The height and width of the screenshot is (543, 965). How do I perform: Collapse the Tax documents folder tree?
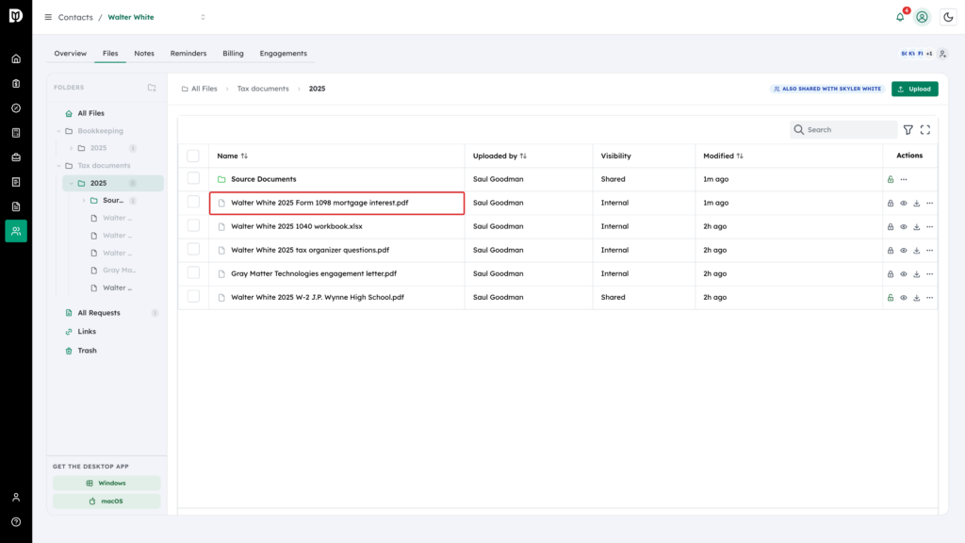(x=59, y=166)
